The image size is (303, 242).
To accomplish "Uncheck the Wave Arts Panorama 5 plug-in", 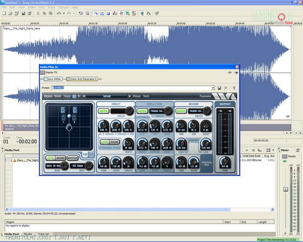I will click(x=68, y=79).
